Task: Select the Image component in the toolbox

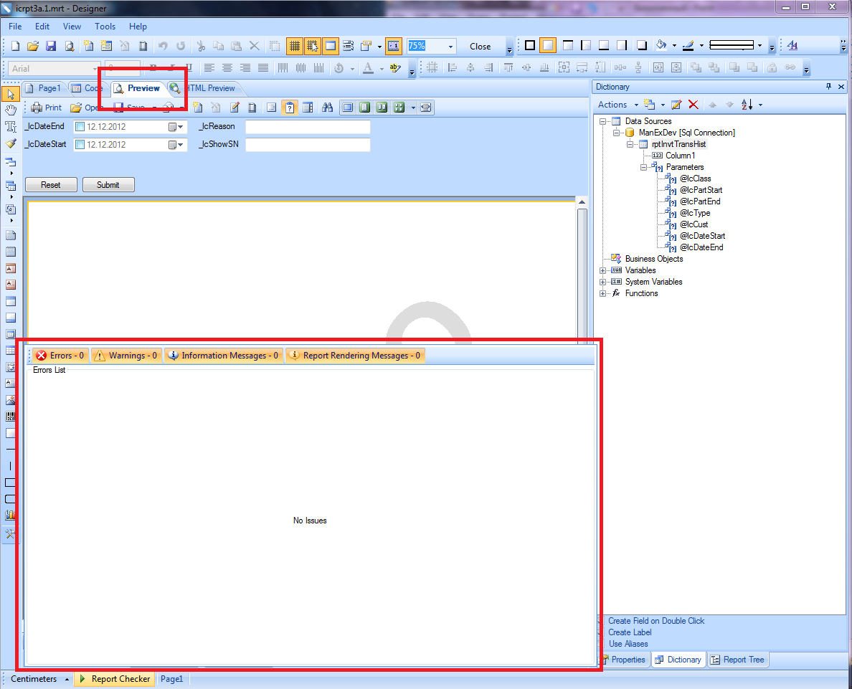Action: click(x=10, y=400)
